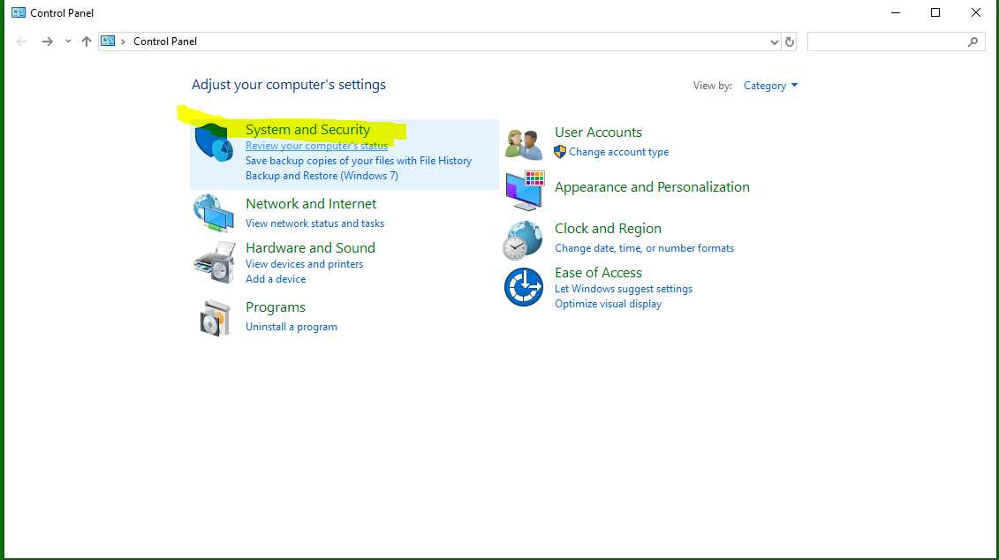Viewport: 999px width, 560px height.
Task: Open the Clock and Region globe-clock icon
Action: tap(522, 240)
